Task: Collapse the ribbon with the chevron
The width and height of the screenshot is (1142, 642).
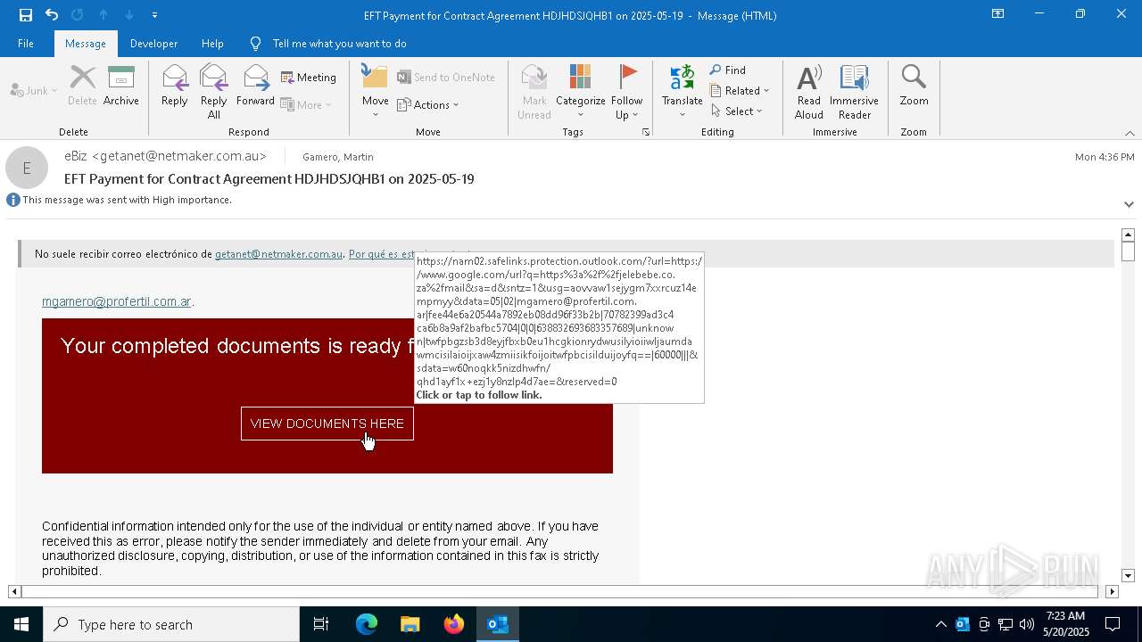Action: [x=1130, y=133]
